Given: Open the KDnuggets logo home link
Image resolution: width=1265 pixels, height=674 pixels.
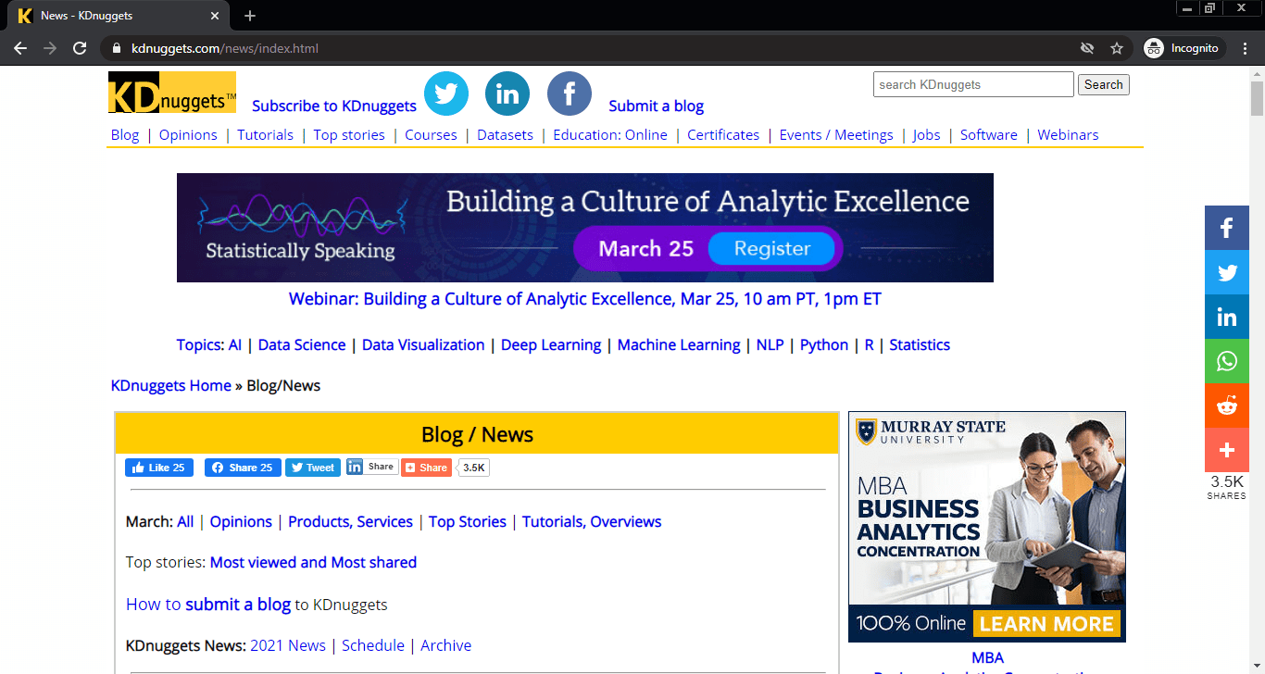Looking at the screenshot, I should [x=172, y=93].
